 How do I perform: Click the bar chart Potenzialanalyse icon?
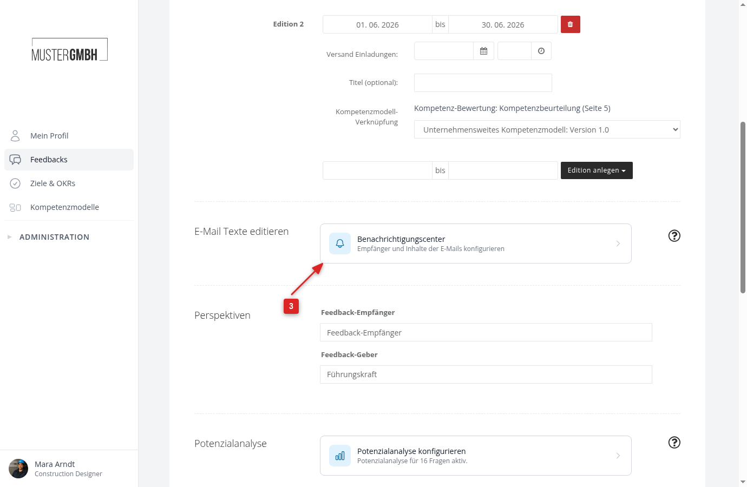340,456
